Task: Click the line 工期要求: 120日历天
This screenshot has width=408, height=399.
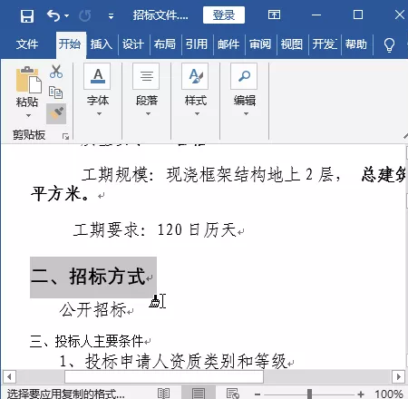Action: (155, 229)
